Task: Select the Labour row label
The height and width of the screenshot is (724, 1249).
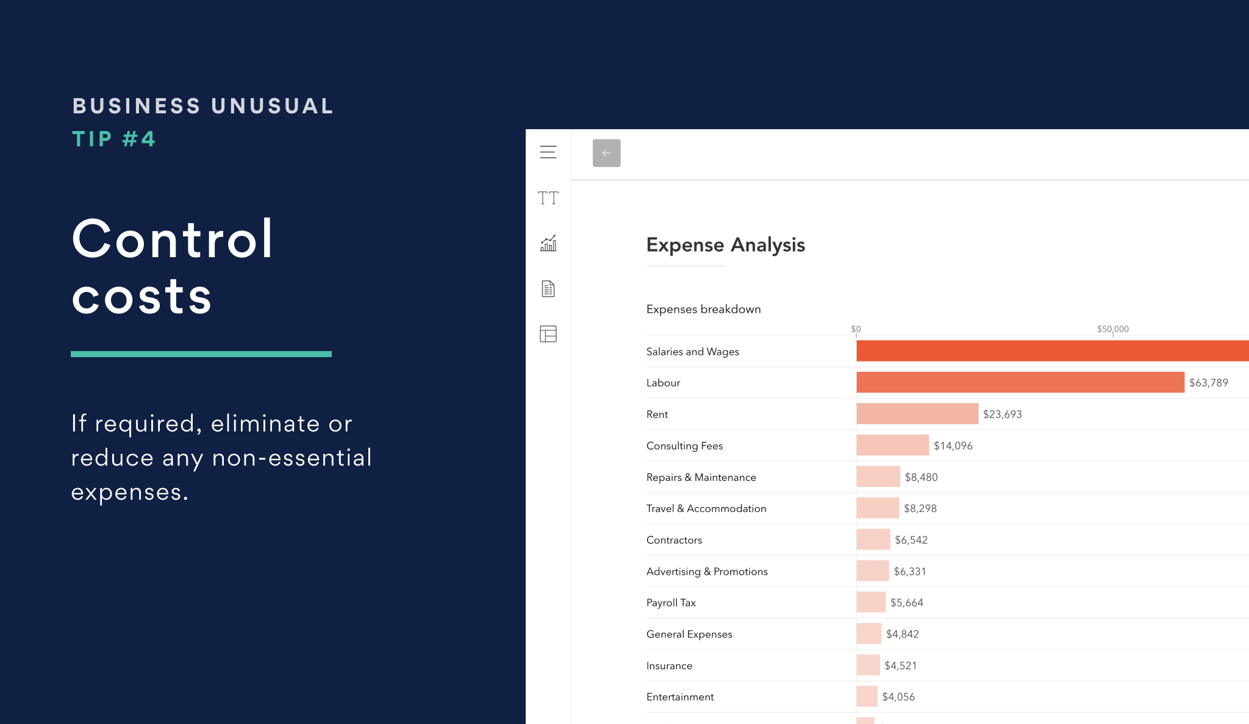Action: (664, 383)
